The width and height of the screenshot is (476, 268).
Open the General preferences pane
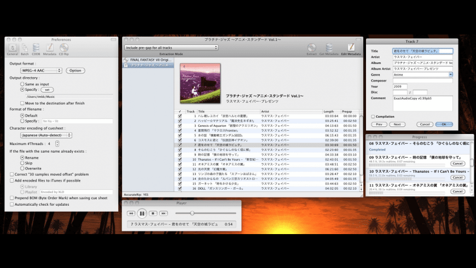pos(13,49)
